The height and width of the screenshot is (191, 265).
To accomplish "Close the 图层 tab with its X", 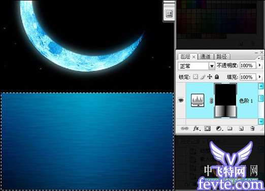I will click(194, 57).
